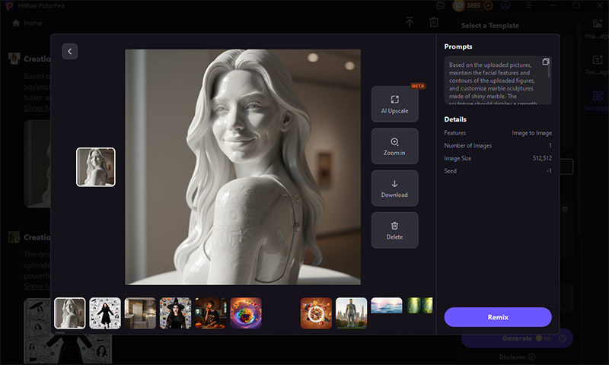
Task: Click the AI Upscale button
Action: [394, 104]
